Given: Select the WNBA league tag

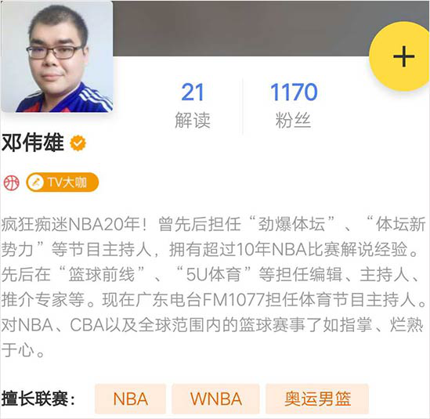Looking at the screenshot, I should (216, 399).
